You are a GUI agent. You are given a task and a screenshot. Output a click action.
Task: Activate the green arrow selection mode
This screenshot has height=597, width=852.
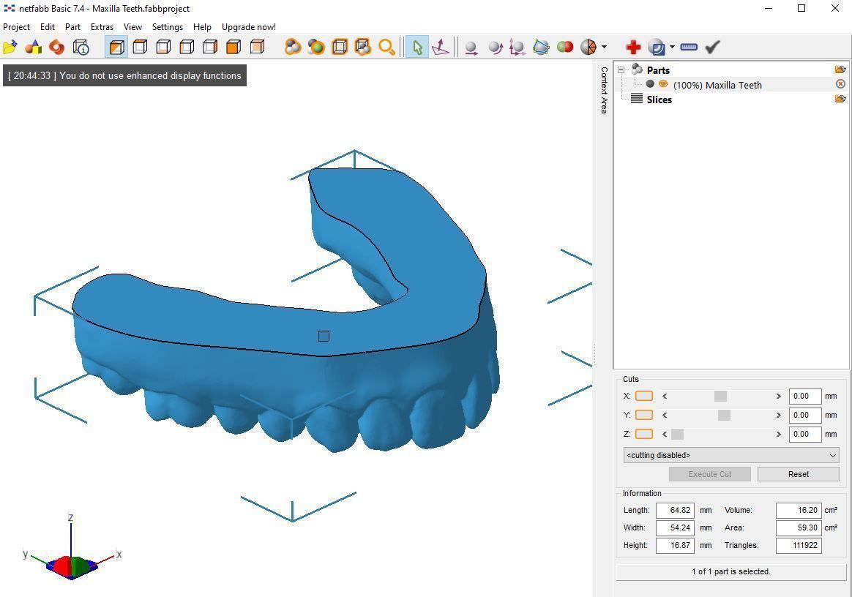pyautogui.click(x=417, y=48)
